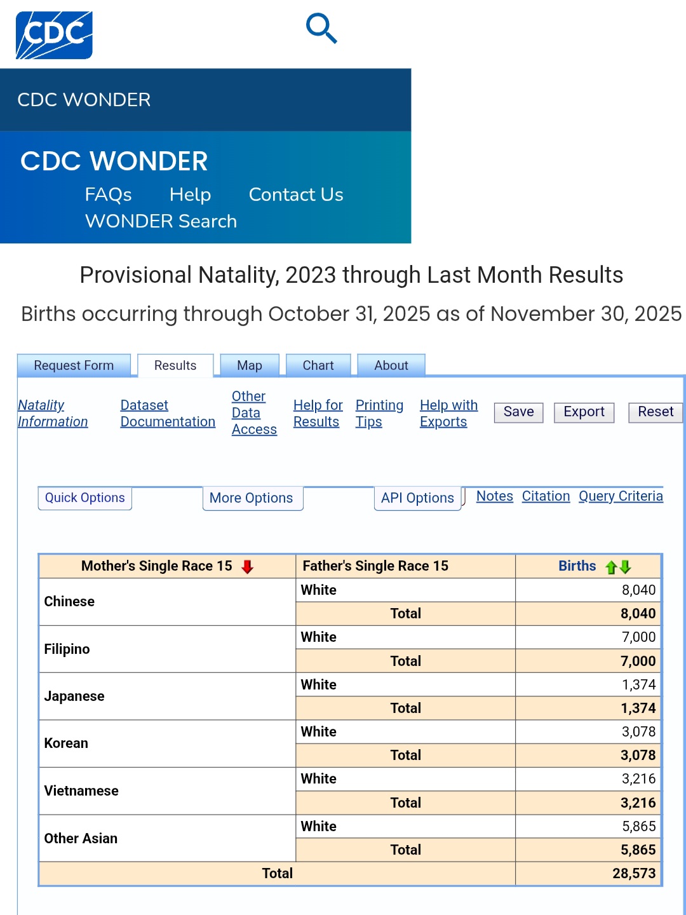Open the Citation link
The image size is (686, 915).
pos(546,496)
